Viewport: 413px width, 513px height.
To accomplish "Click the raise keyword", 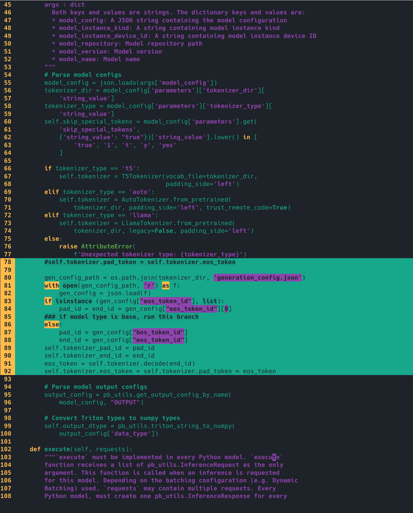I will [68, 247].
